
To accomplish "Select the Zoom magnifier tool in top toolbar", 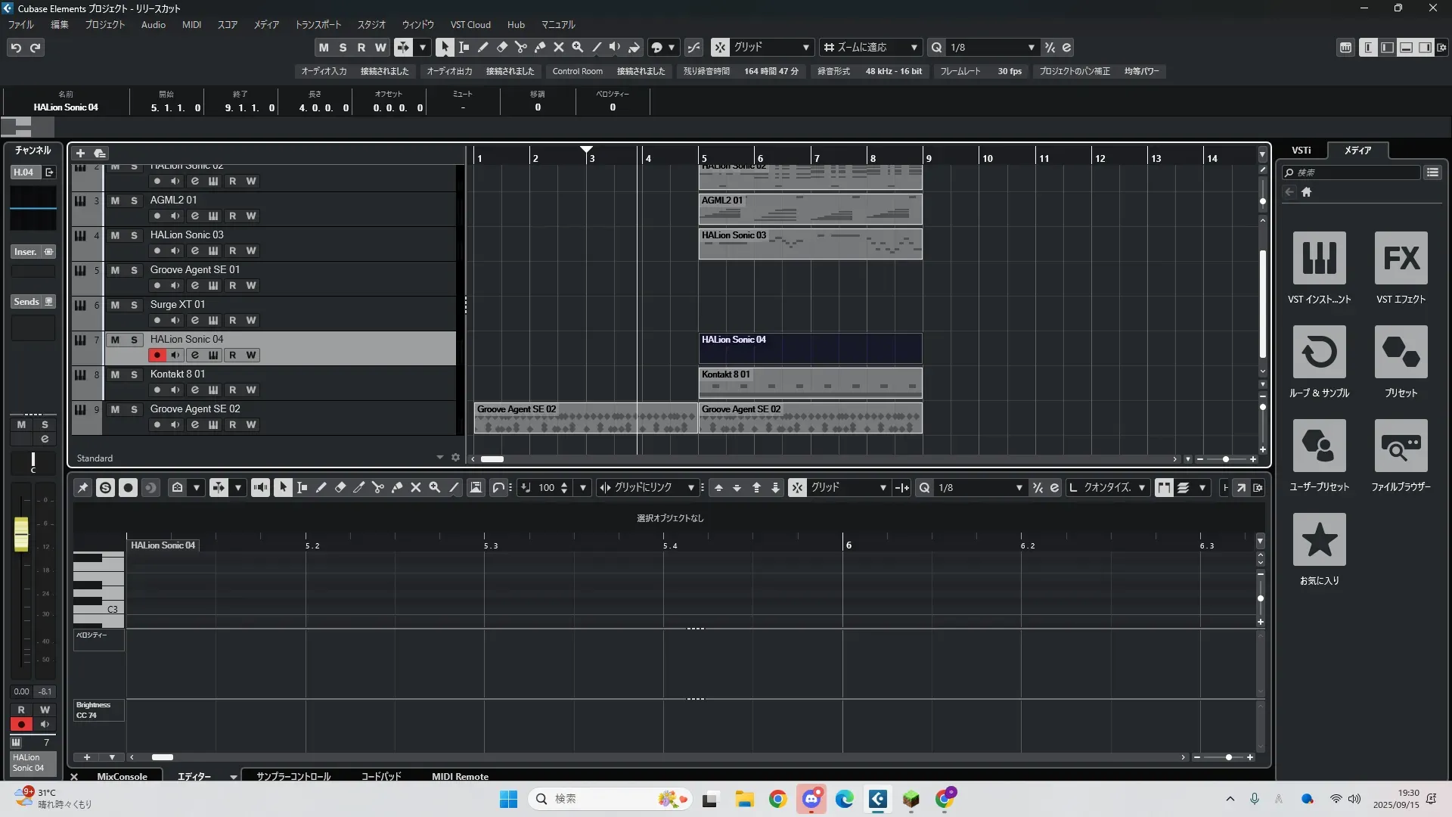I will [x=578, y=47].
